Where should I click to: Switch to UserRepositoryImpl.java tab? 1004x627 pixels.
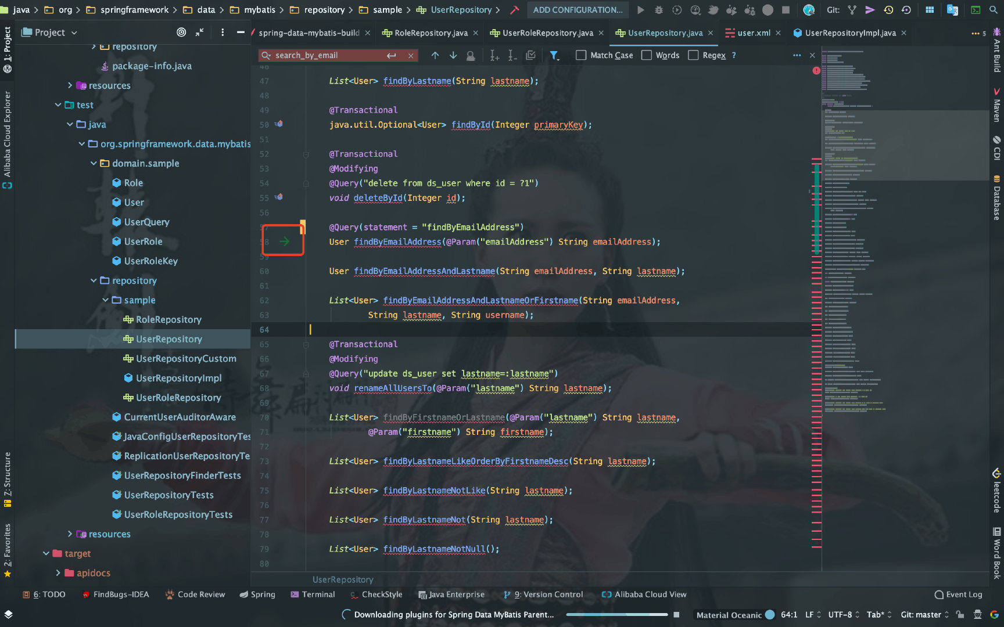850,33
